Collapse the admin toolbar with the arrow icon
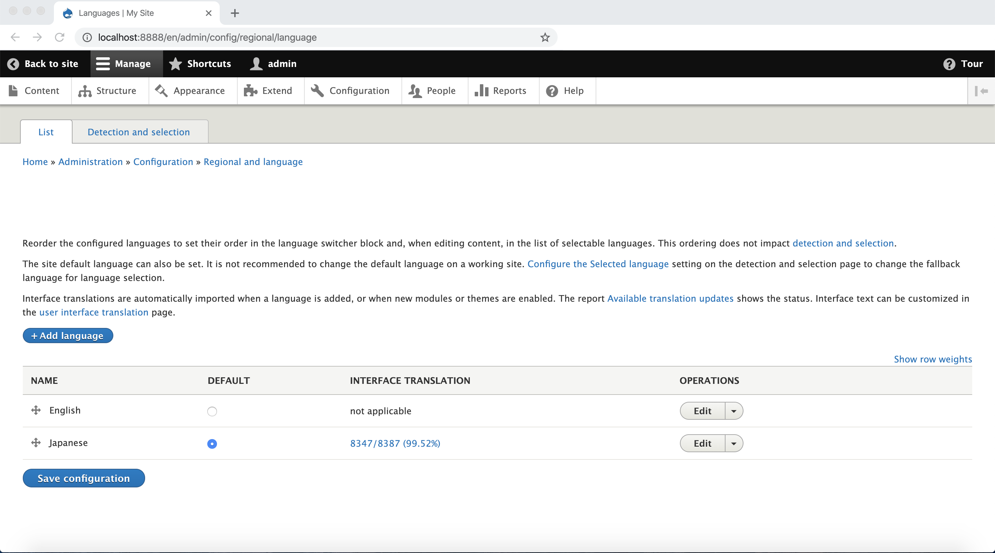Viewport: 995px width, 553px height. pos(983,91)
